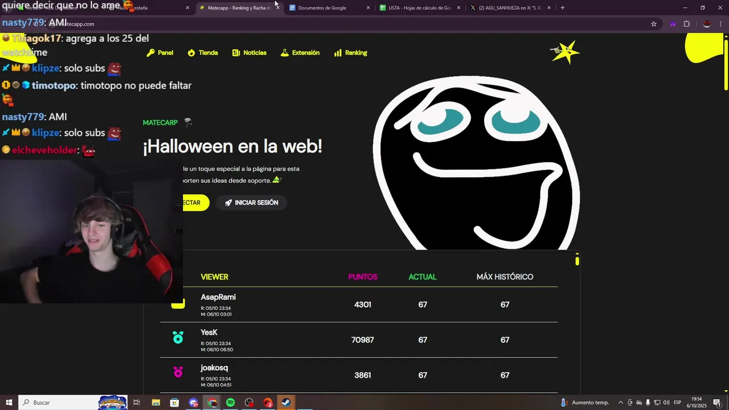Viewport: 729px width, 410px height.
Task: Open a new browser tab
Action: [x=563, y=8]
